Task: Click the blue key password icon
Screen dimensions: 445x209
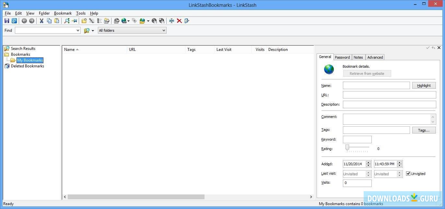Action: (14, 21)
